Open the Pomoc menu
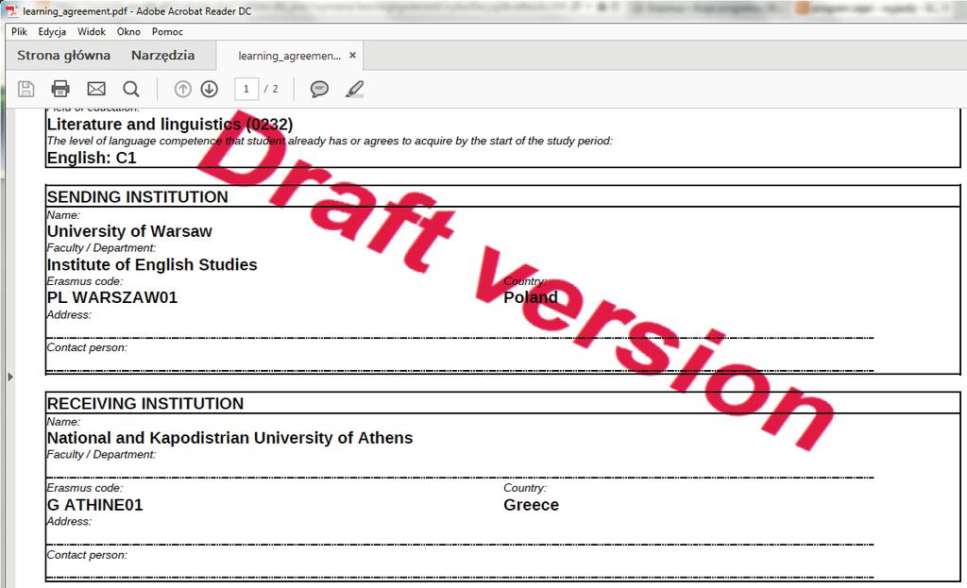This screenshot has width=967, height=588. tap(167, 31)
